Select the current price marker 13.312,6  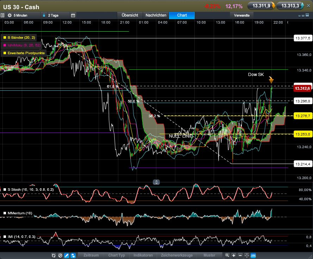pyautogui.click(x=303, y=88)
